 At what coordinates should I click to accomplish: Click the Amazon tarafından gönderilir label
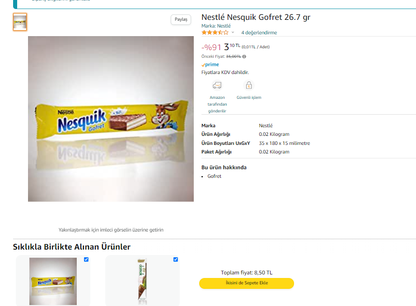pos(217,104)
